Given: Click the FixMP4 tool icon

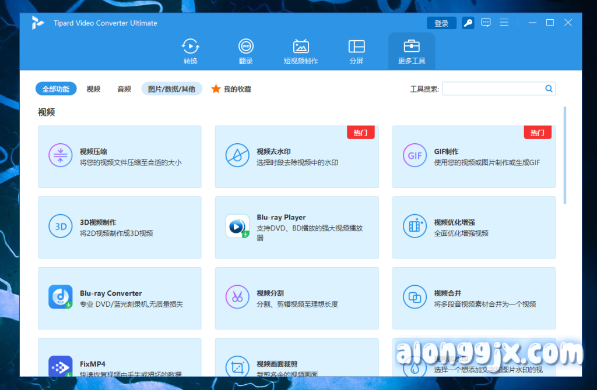Looking at the screenshot, I should 60,367.
